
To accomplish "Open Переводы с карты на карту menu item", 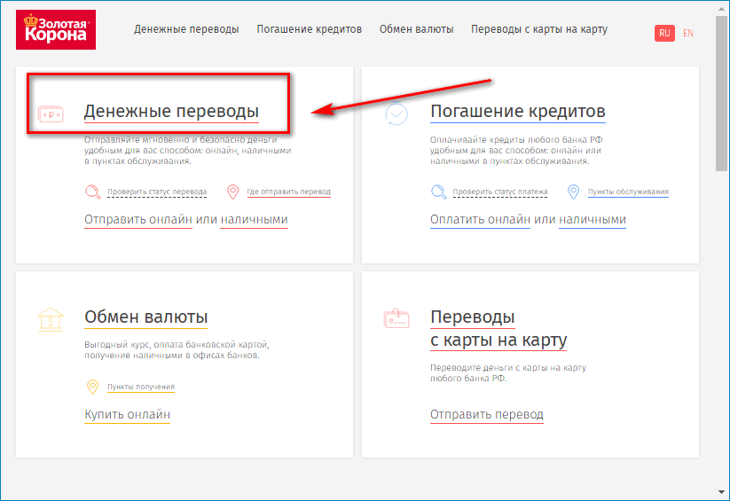I will point(539,29).
